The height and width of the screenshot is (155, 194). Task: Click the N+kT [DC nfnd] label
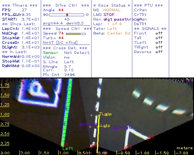(60, 43)
